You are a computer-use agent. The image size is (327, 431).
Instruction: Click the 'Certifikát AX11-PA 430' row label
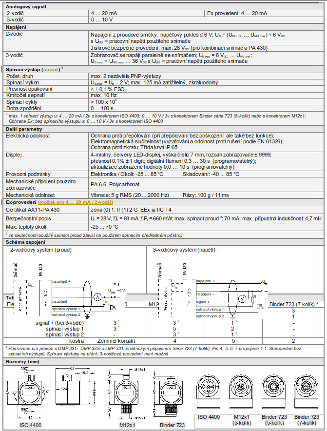click(33, 210)
